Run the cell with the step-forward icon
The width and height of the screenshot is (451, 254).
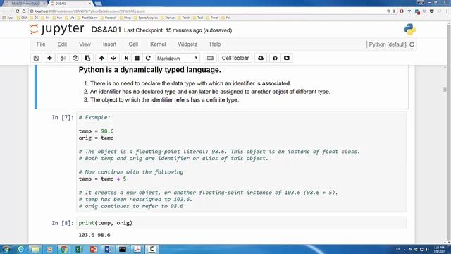tap(126, 58)
